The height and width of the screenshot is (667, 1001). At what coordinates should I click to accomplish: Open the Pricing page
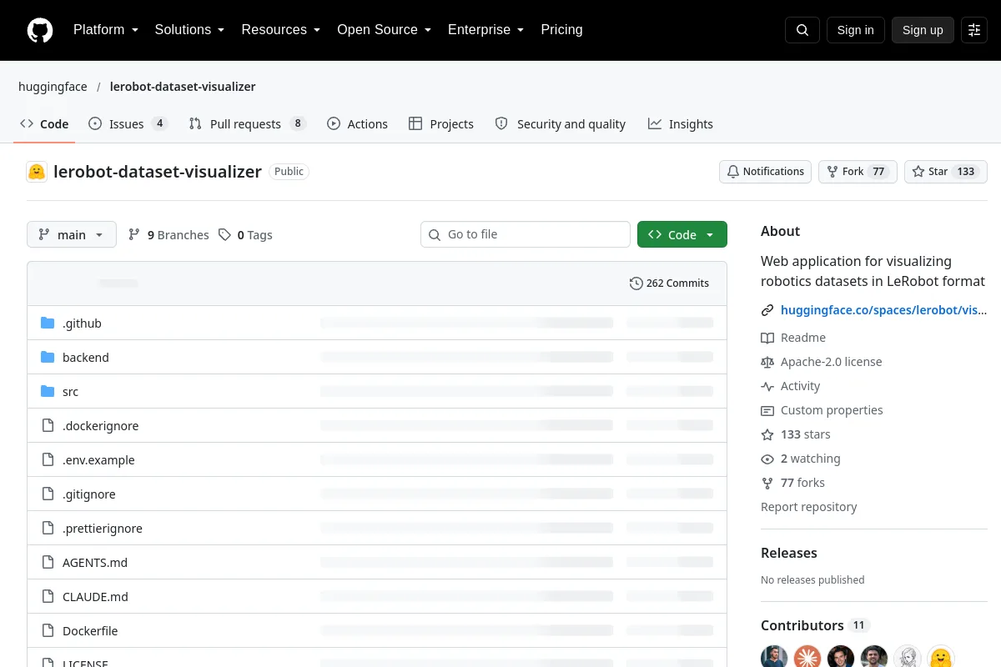click(x=561, y=30)
